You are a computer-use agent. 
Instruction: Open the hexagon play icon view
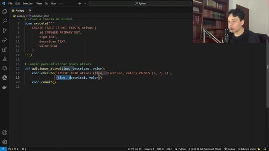click(x=5, y=68)
